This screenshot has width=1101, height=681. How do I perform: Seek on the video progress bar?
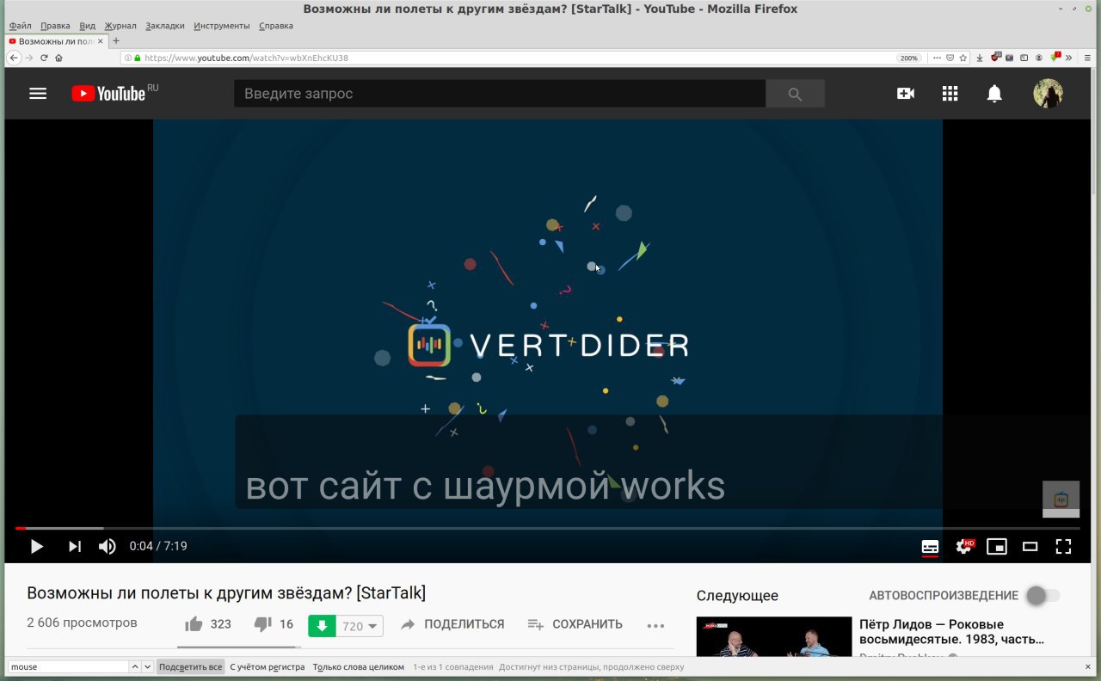(547, 528)
